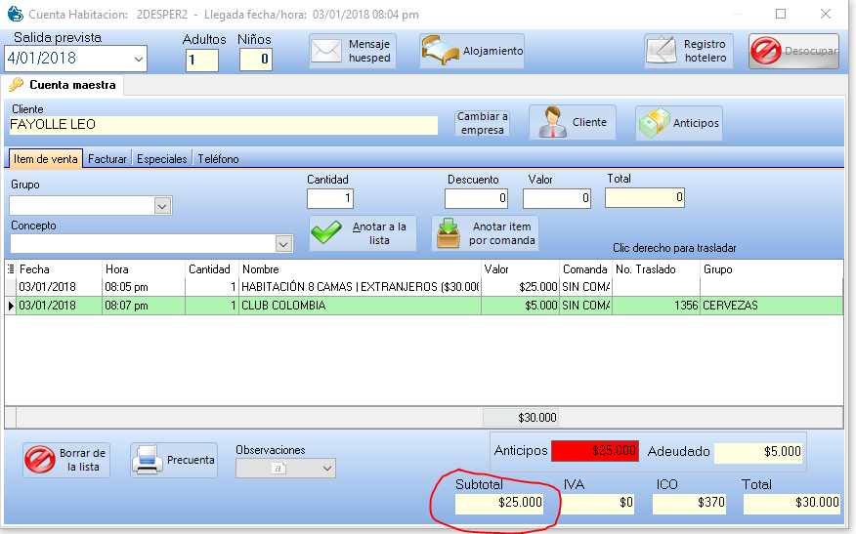Screen dimensions: 856x534
Task: Open the Concepto combo box
Action: tap(284, 244)
